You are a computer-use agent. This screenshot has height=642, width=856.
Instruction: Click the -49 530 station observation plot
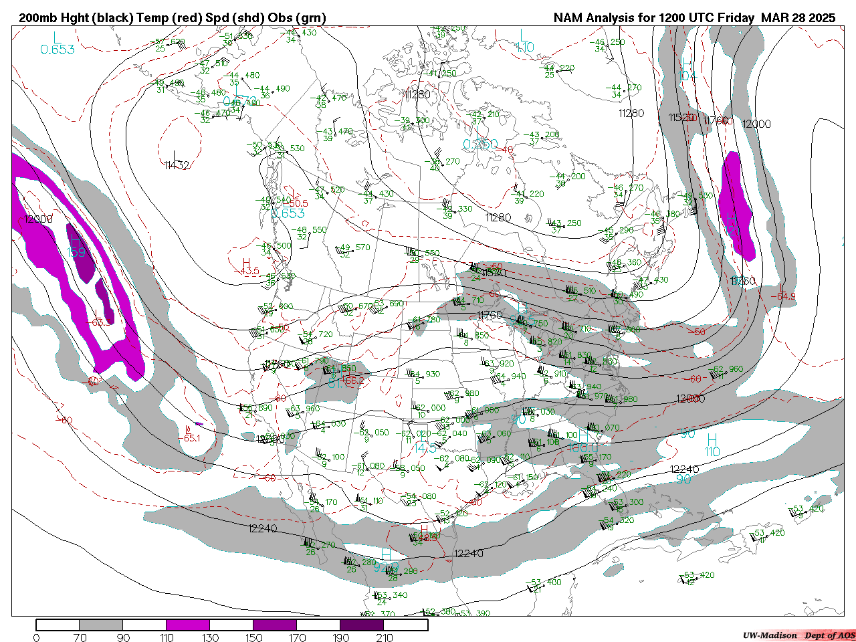click(697, 198)
